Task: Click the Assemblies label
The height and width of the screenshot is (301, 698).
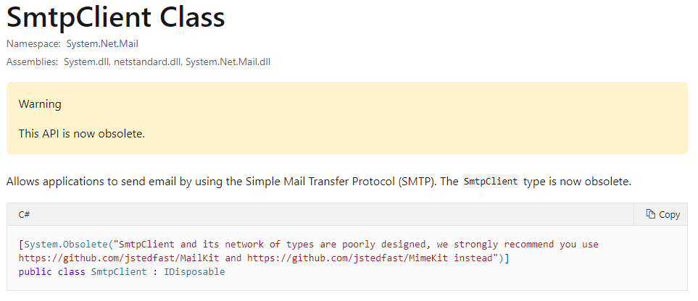Action: 32,62
